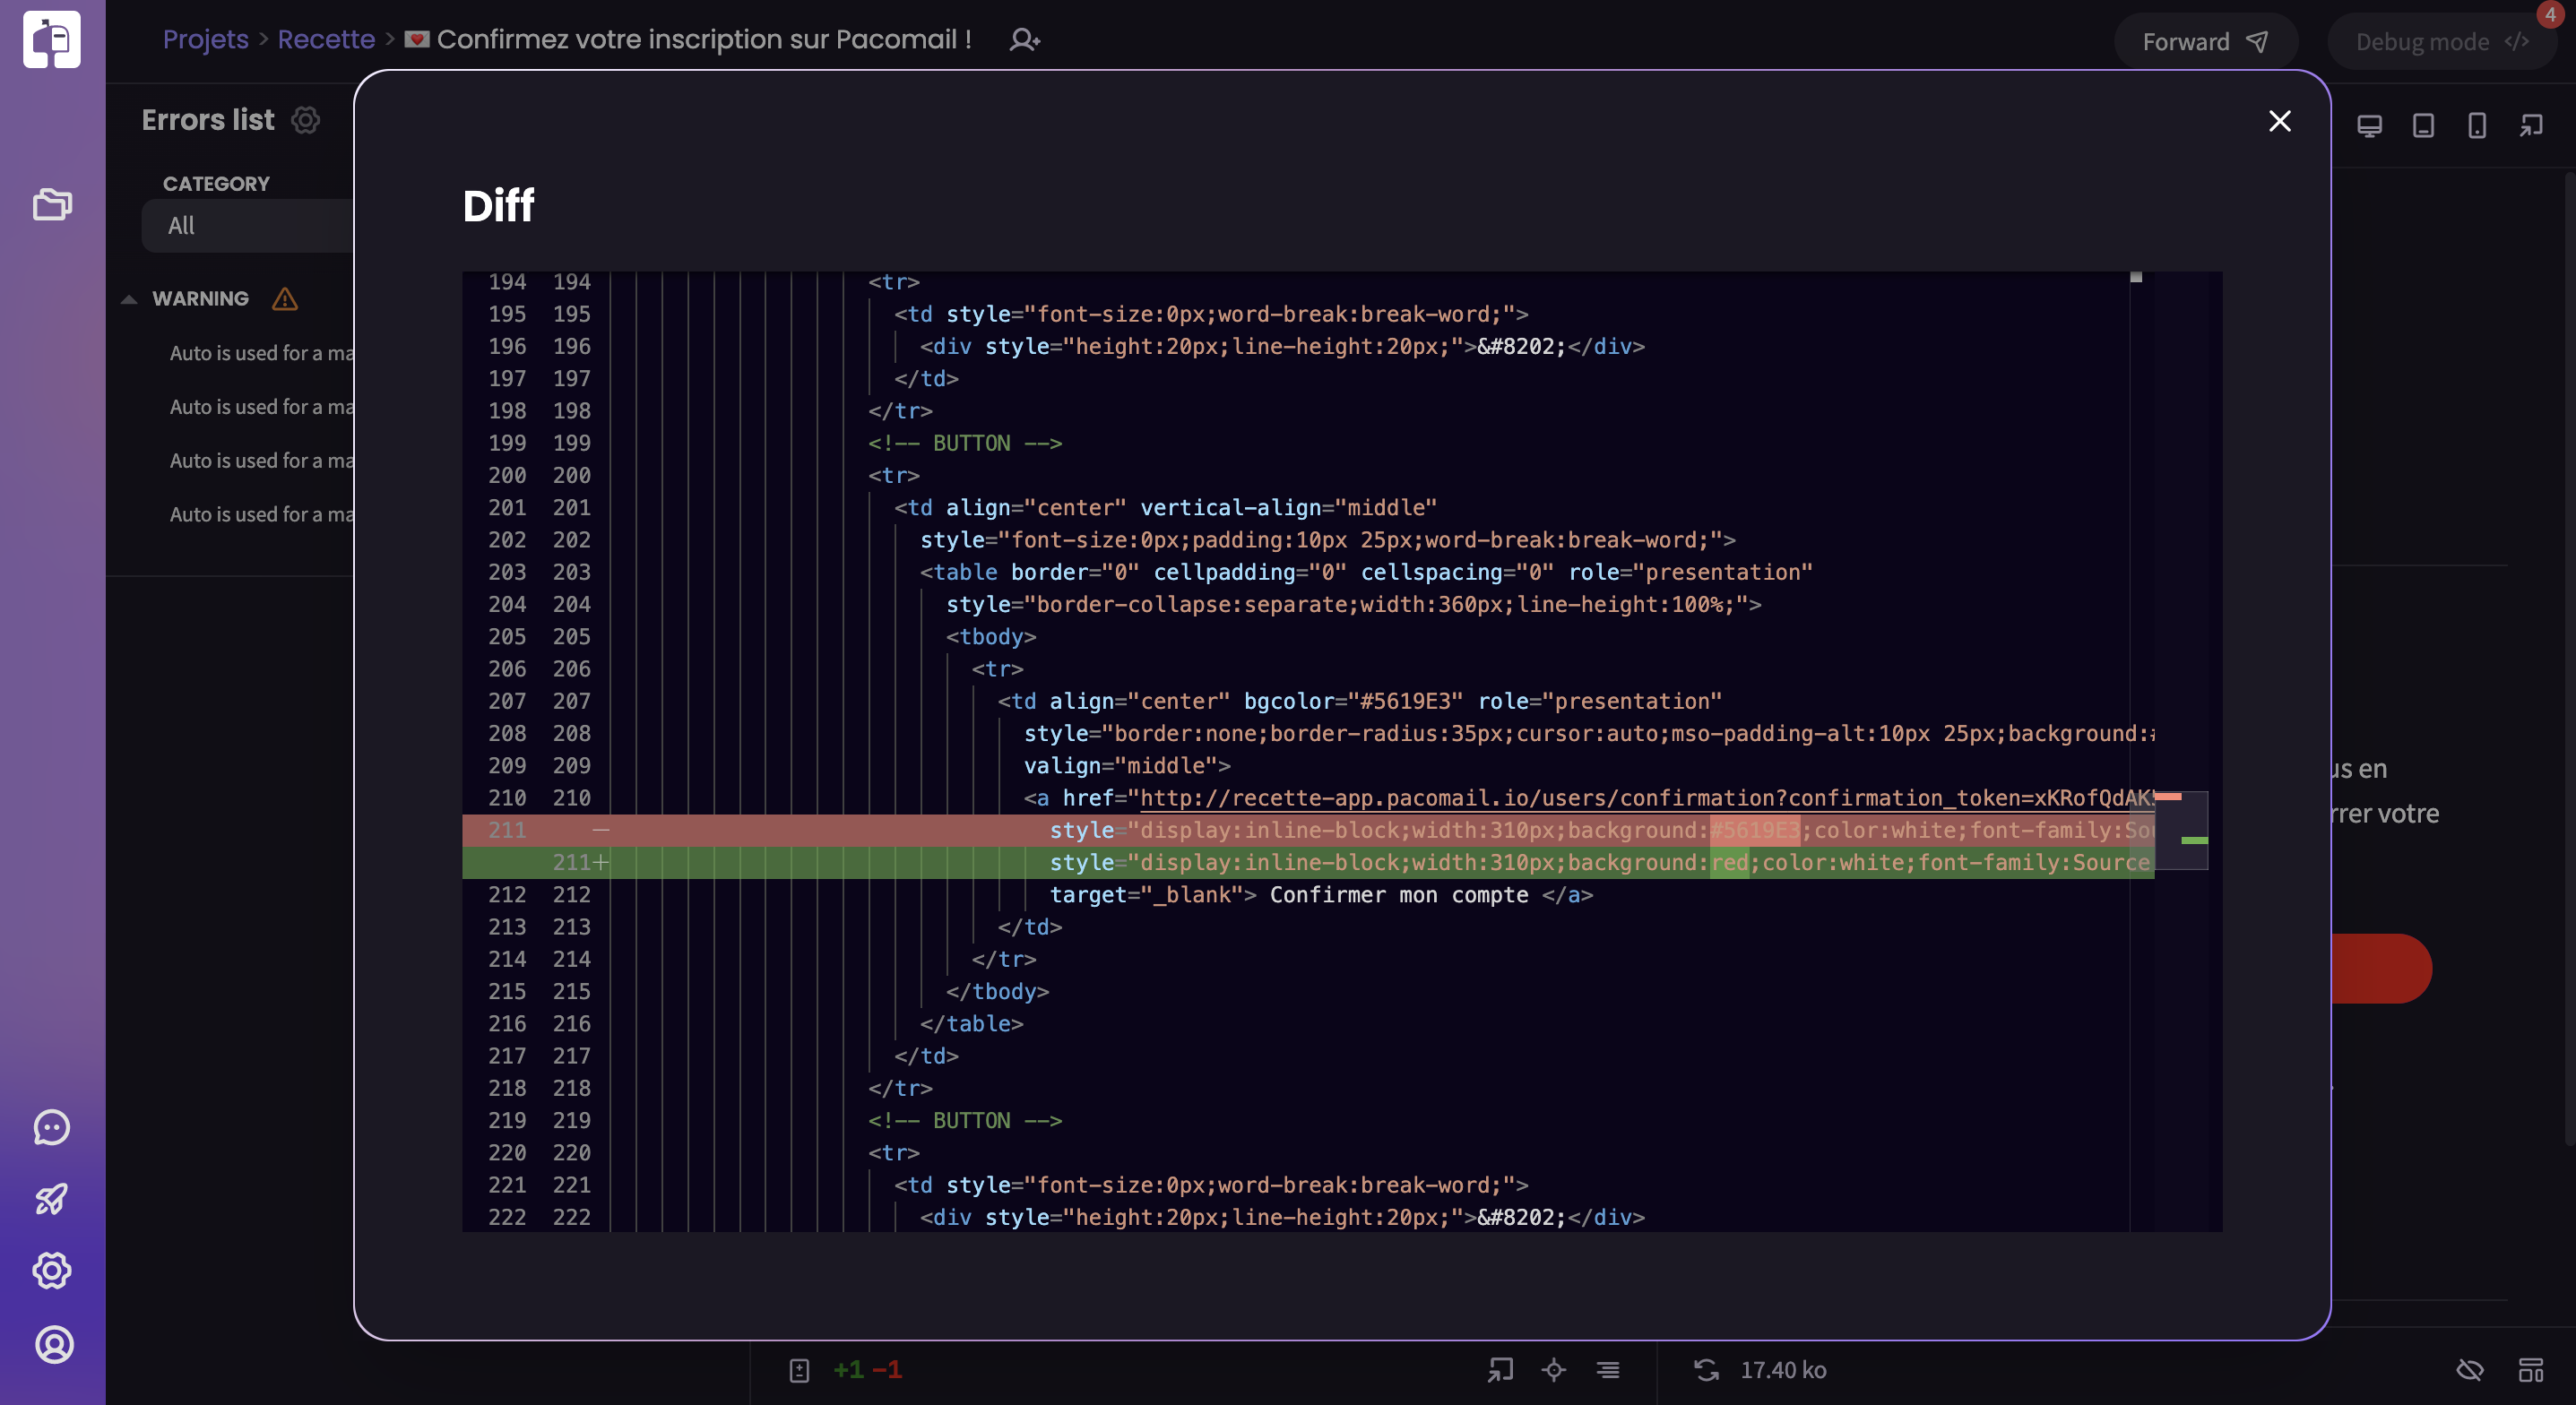The height and width of the screenshot is (1405, 2576).
Task: Click the target locate icon
Action: [1554, 1369]
